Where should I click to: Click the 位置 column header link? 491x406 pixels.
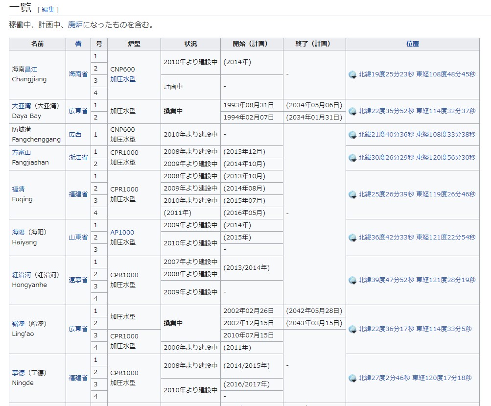point(412,44)
